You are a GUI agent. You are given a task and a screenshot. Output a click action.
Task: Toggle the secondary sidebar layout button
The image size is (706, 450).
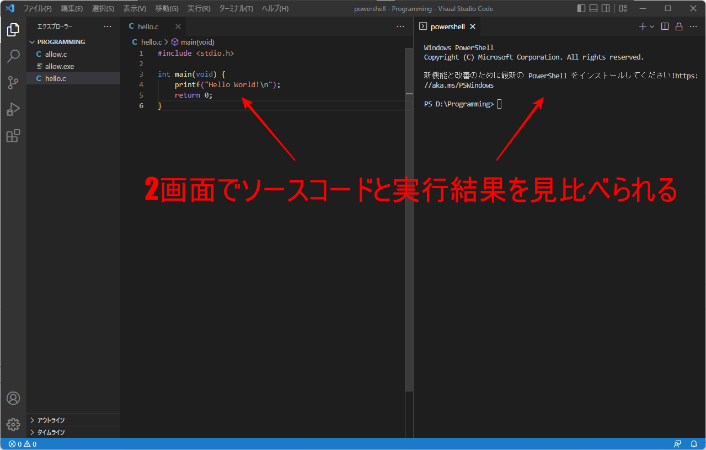tap(606, 8)
